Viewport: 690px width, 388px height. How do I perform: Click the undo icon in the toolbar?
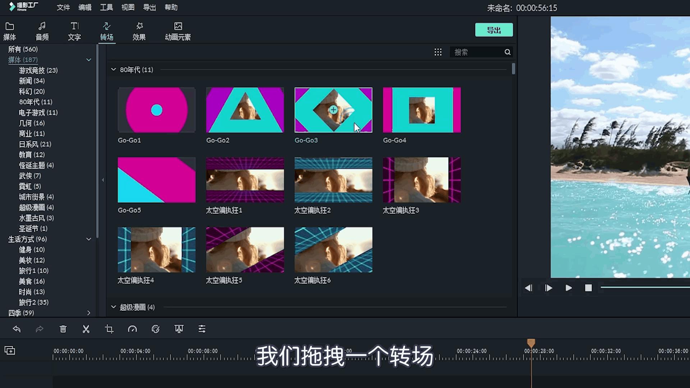pos(17,329)
